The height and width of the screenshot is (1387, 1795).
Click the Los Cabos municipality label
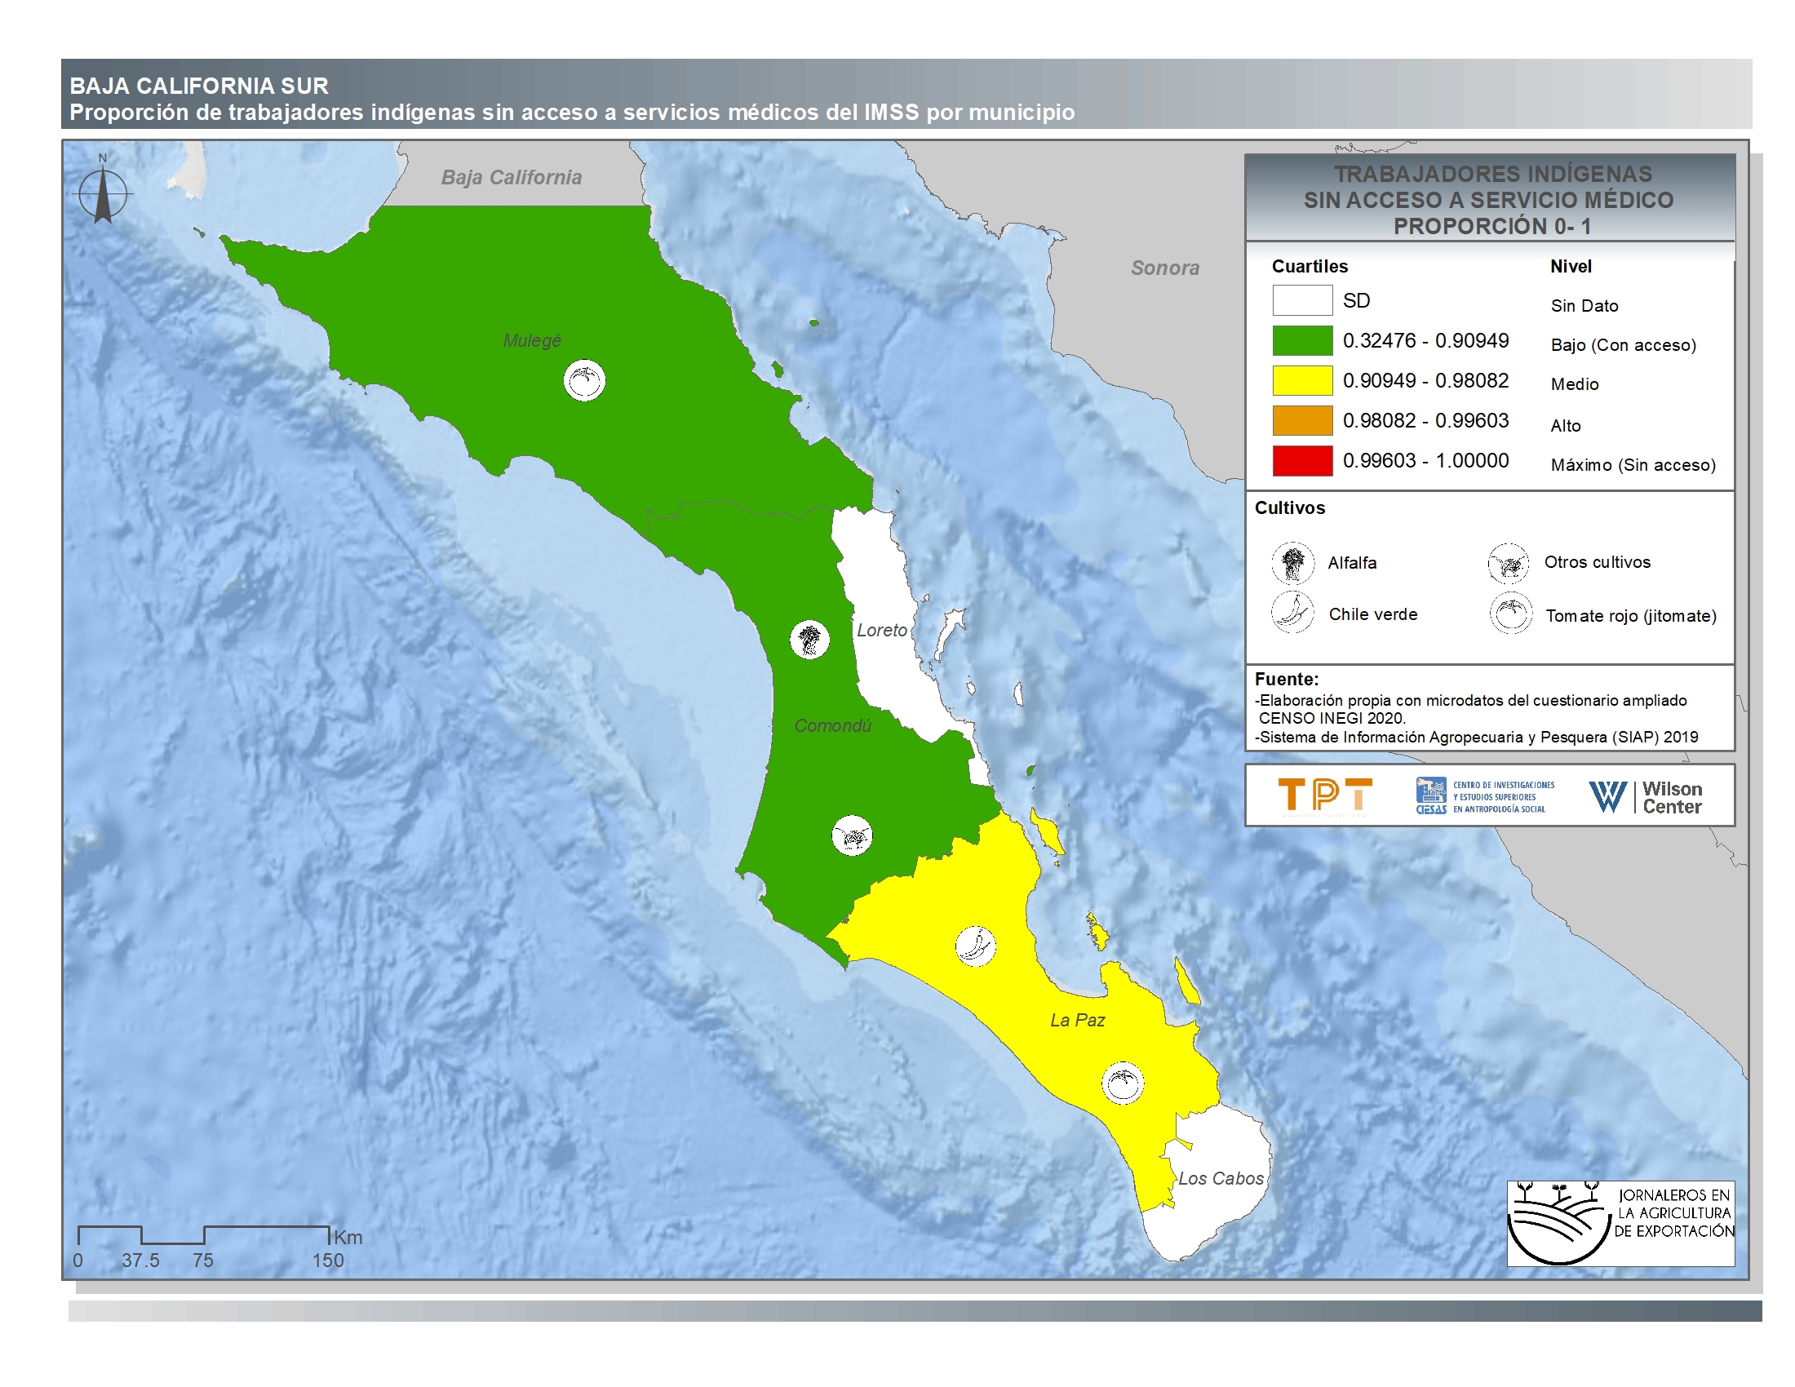click(x=1221, y=1178)
